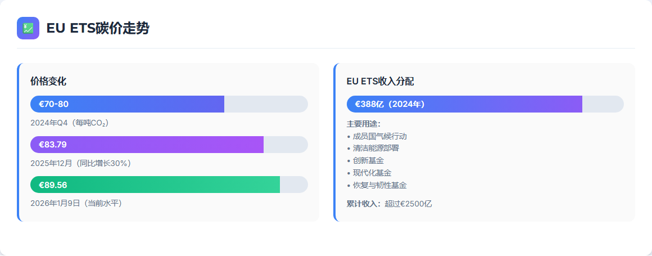The width and height of the screenshot is (652, 256).
Task: Click the 主要用途 label
Action: click(x=364, y=124)
